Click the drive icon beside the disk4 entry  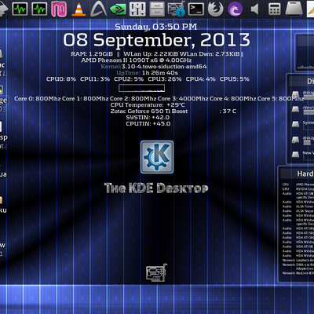[295, 94]
